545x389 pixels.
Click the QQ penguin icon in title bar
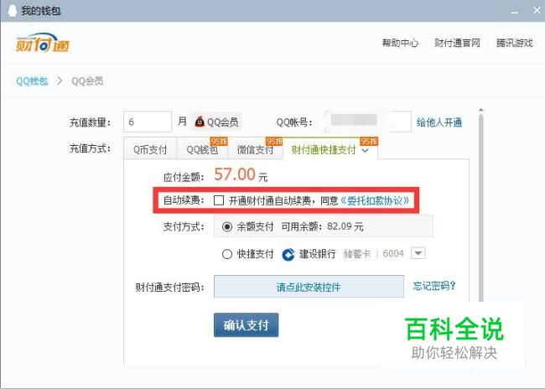[x=13, y=11]
